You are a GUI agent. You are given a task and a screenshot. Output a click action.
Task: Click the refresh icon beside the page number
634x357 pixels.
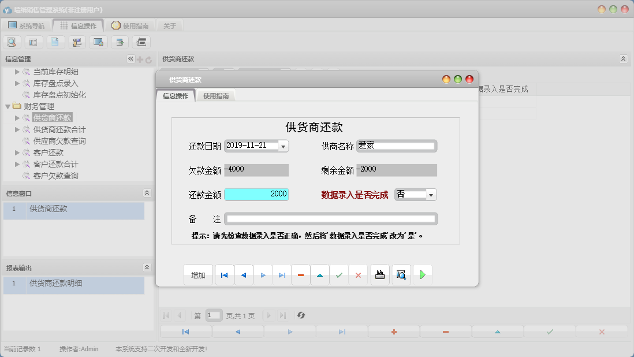tap(300, 315)
